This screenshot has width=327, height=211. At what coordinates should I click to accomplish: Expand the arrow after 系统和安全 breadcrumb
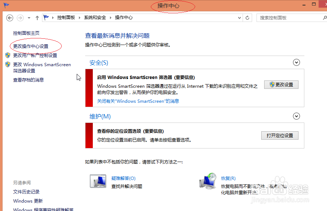[111, 18]
